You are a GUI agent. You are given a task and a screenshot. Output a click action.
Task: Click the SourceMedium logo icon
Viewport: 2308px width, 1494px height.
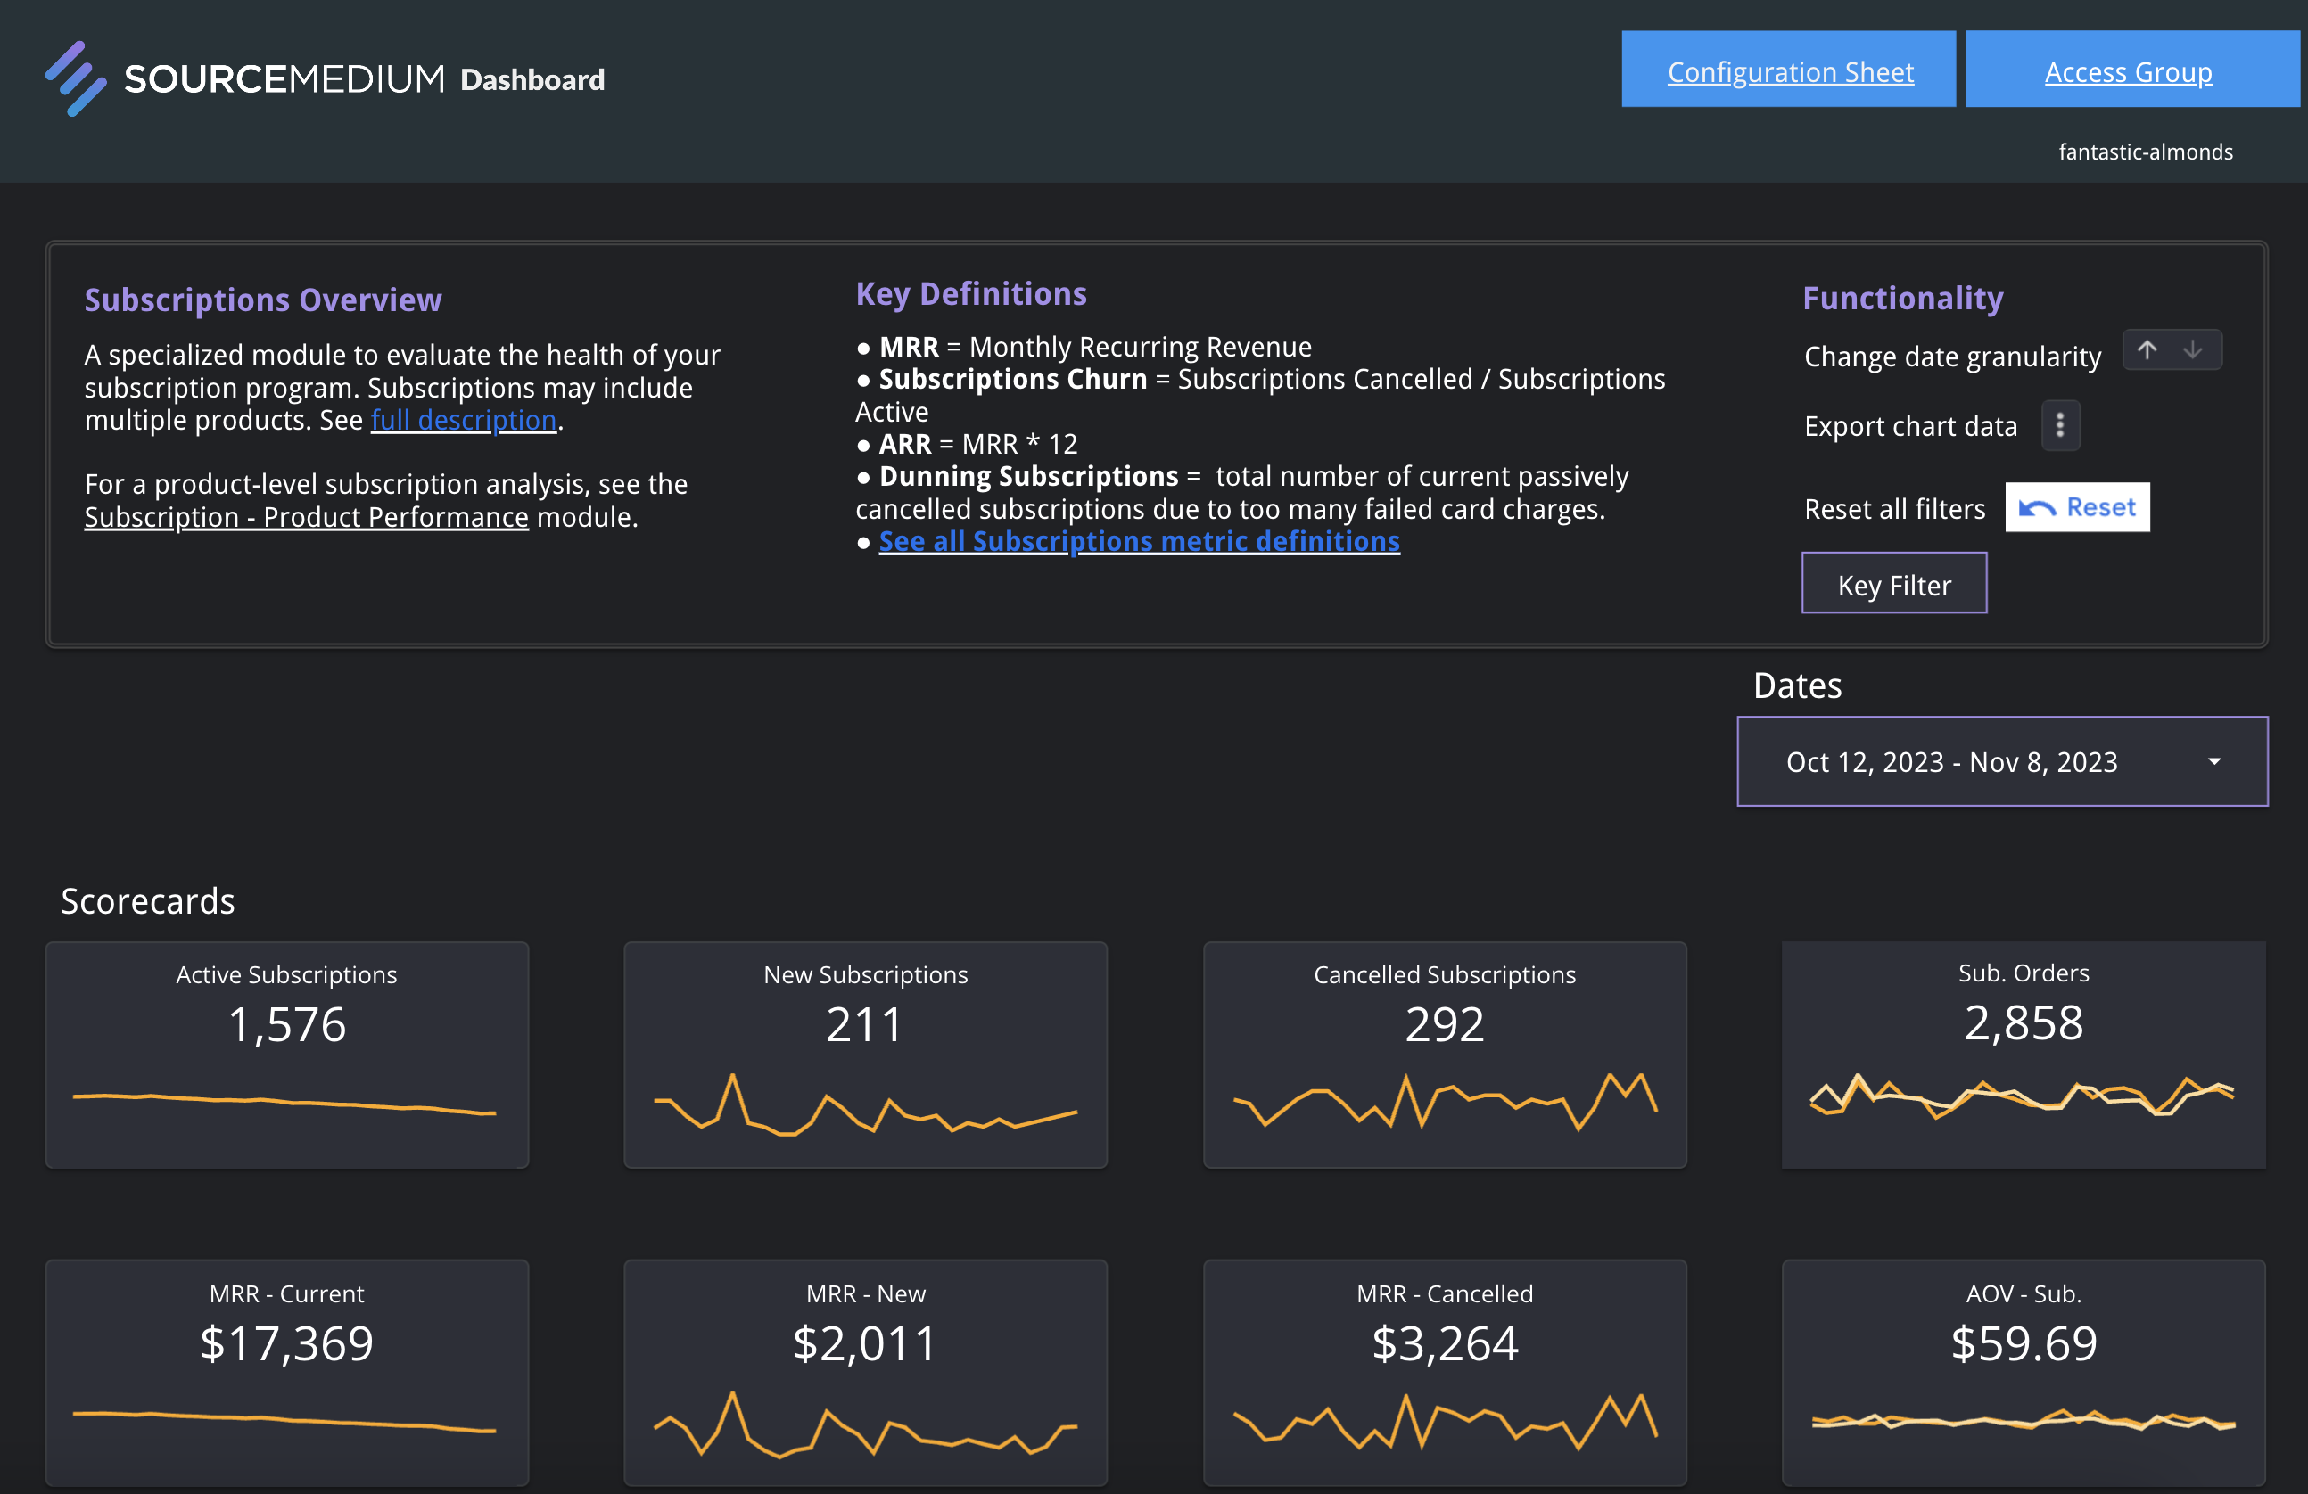[x=76, y=78]
